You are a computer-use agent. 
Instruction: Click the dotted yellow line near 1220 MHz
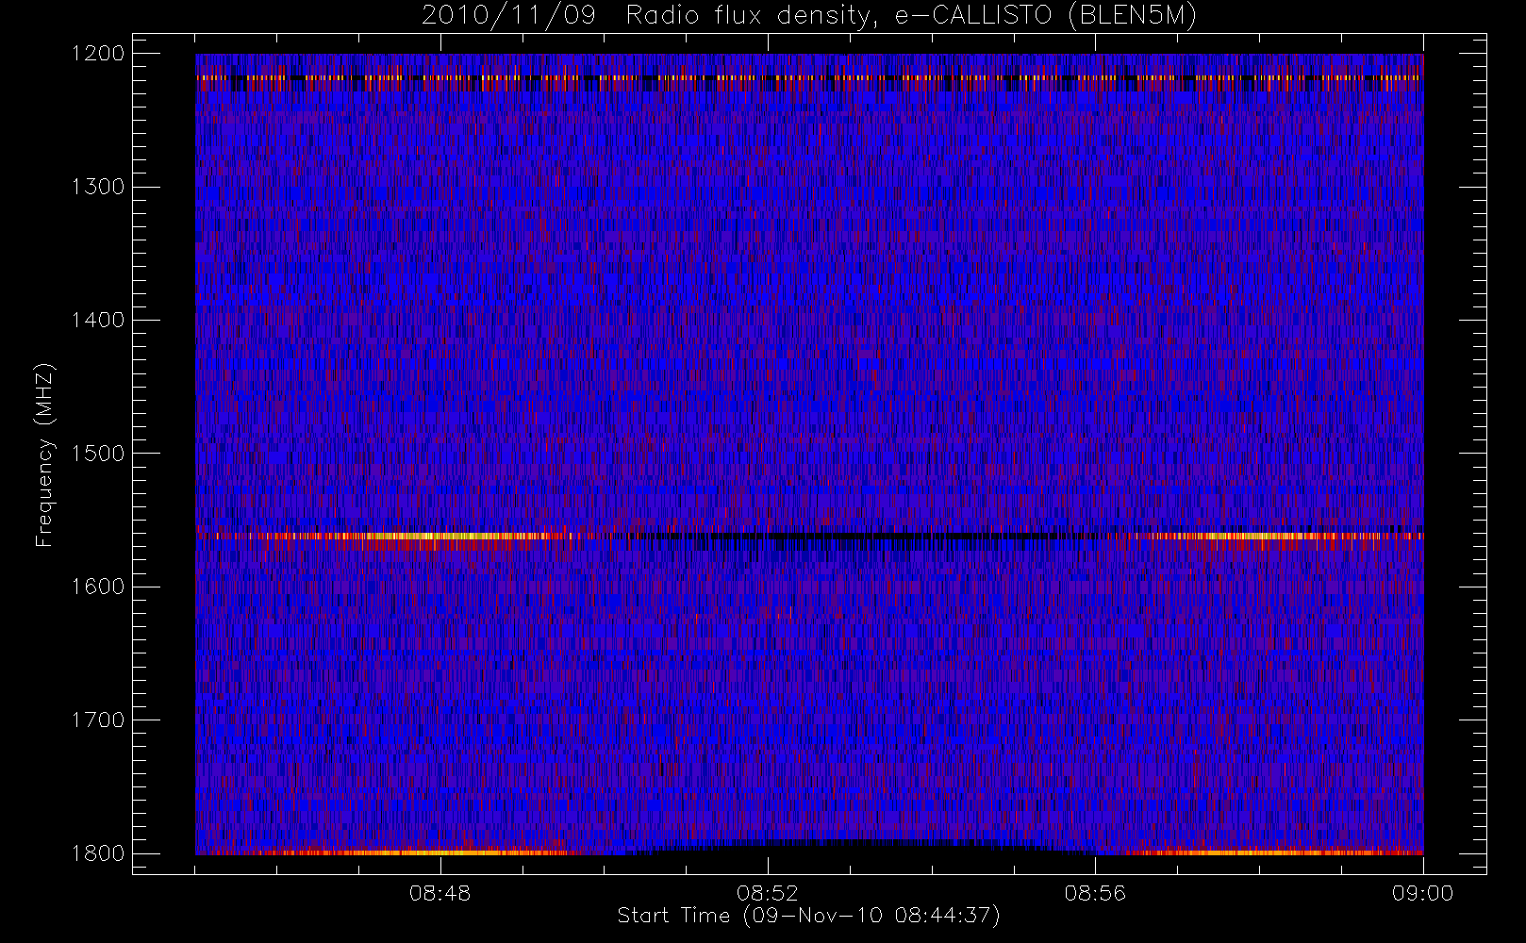click(809, 77)
